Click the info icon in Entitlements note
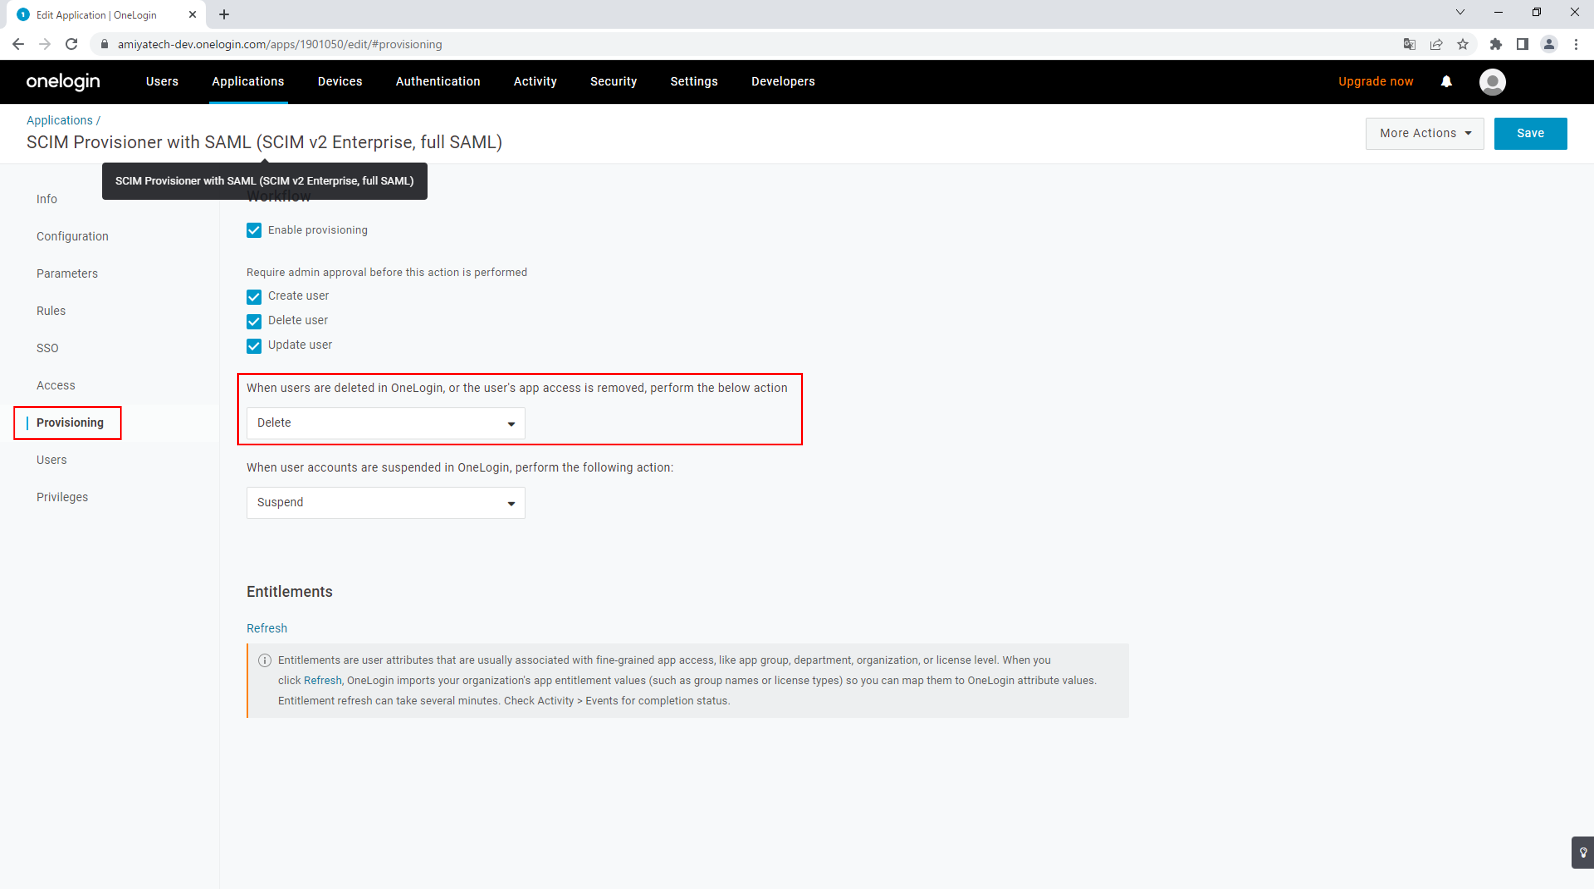 265,660
